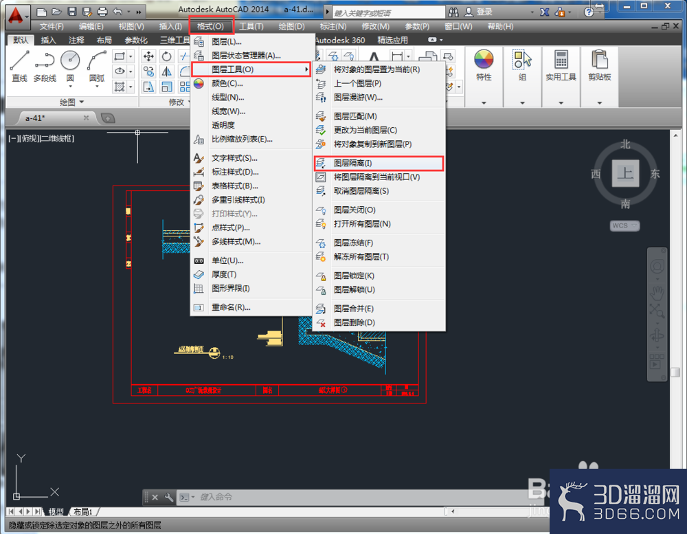687x534 pixels.
Task: Expand the 剪贴板 panel arrow below it
Action: (x=599, y=103)
